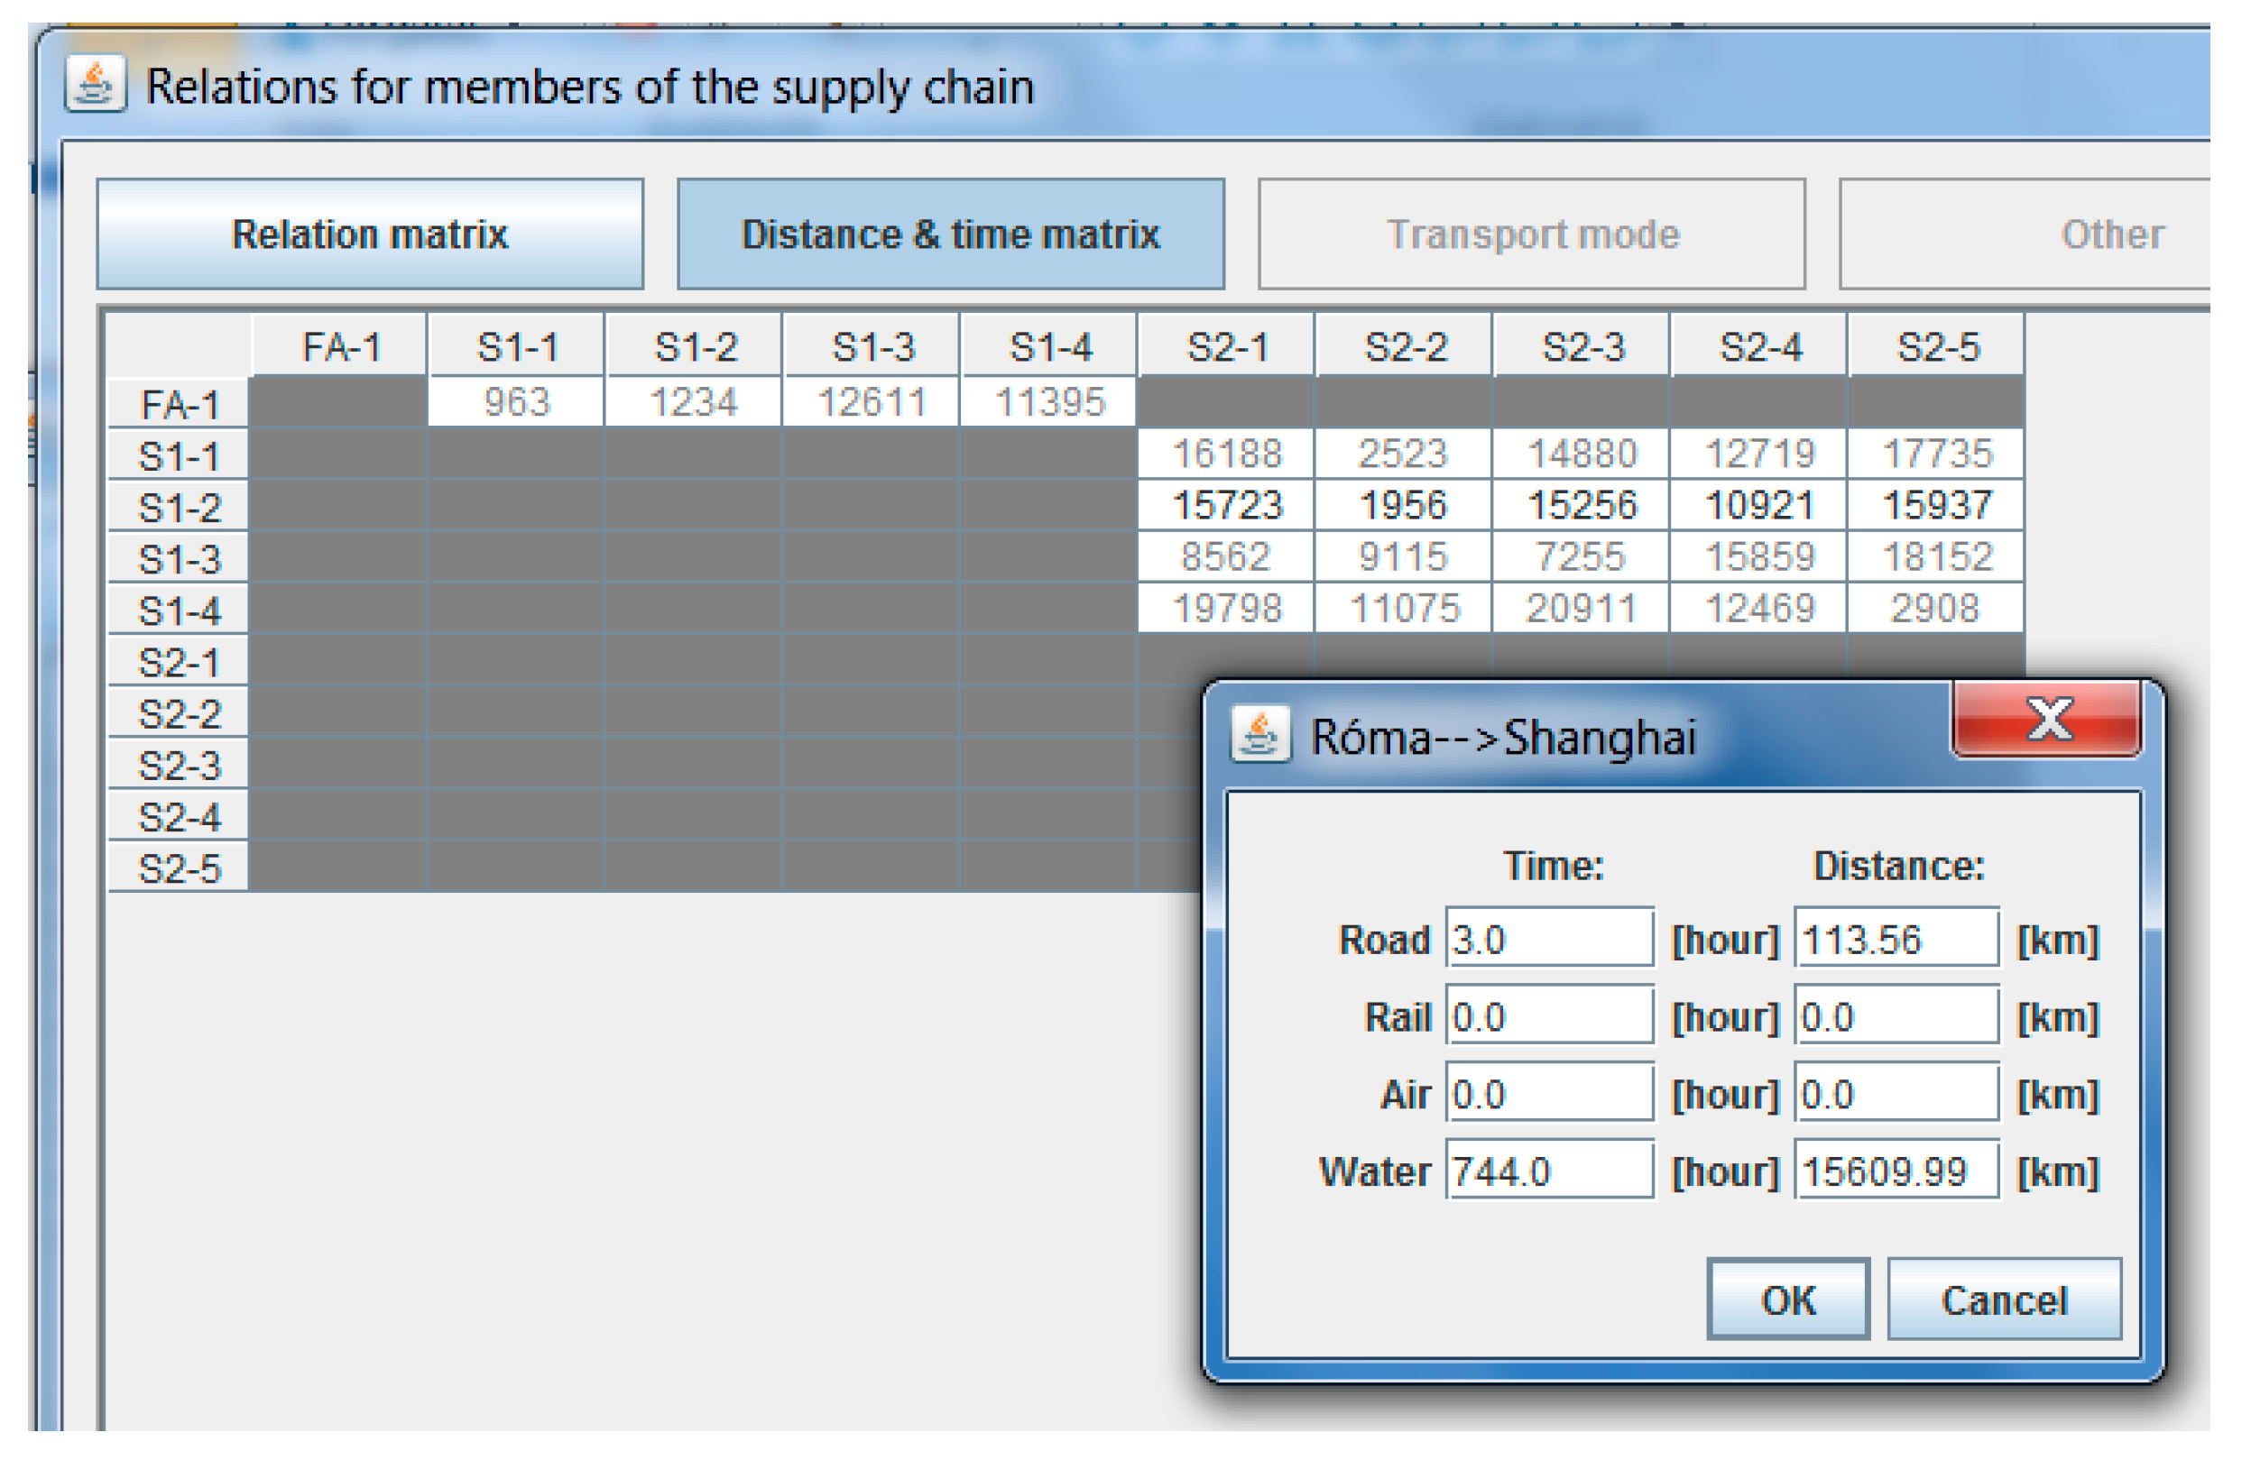
Task: Click the Road time input field
Action: click(x=1550, y=940)
